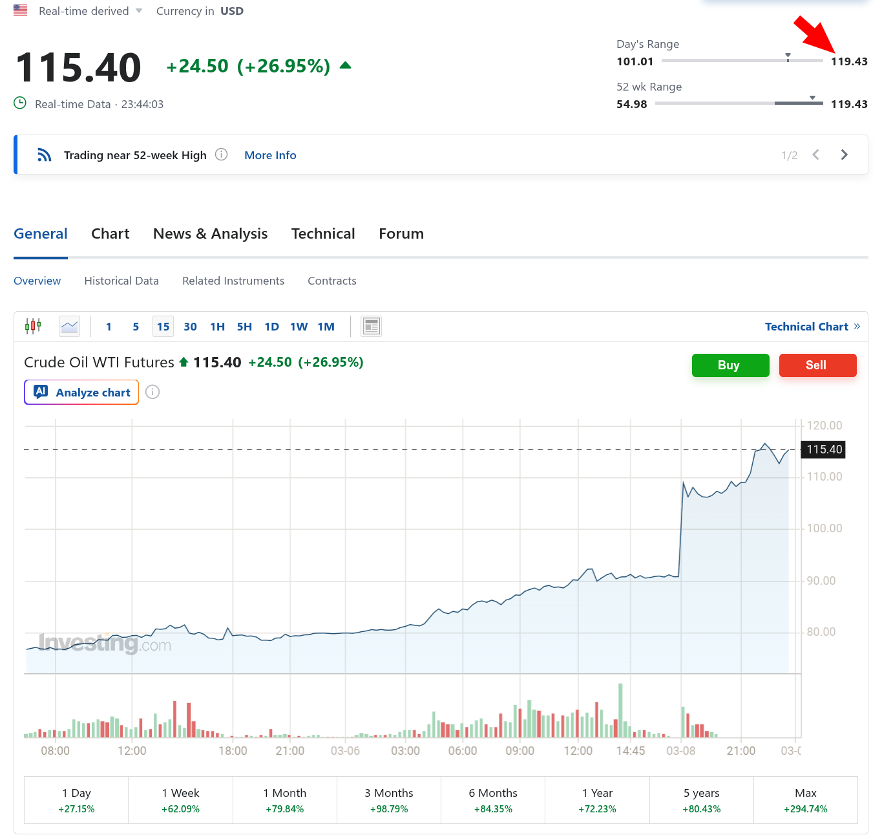Open Related Instruments sub-tab
This screenshot has width=882, height=835.
click(233, 281)
